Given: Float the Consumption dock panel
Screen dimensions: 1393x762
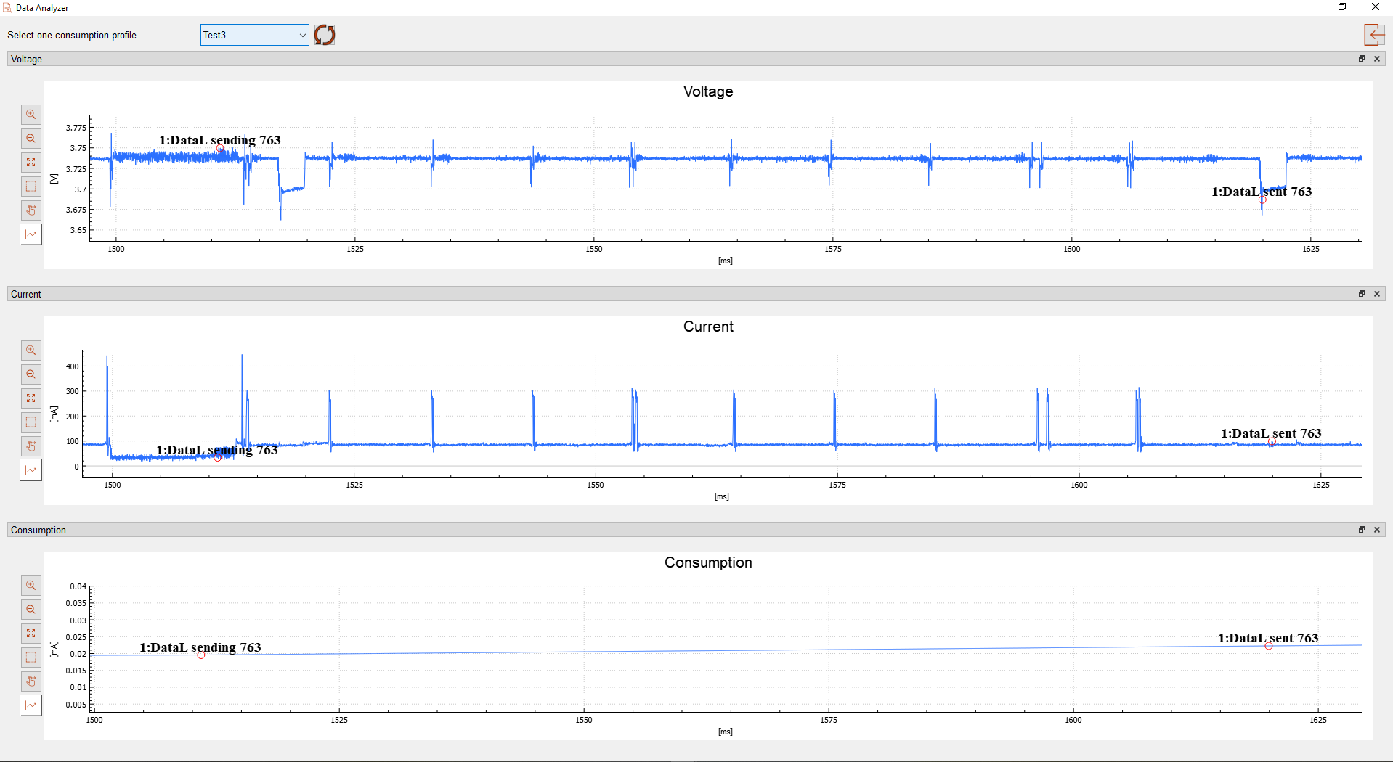Looking at the screenshot, I should click(x=1362, y=530).
